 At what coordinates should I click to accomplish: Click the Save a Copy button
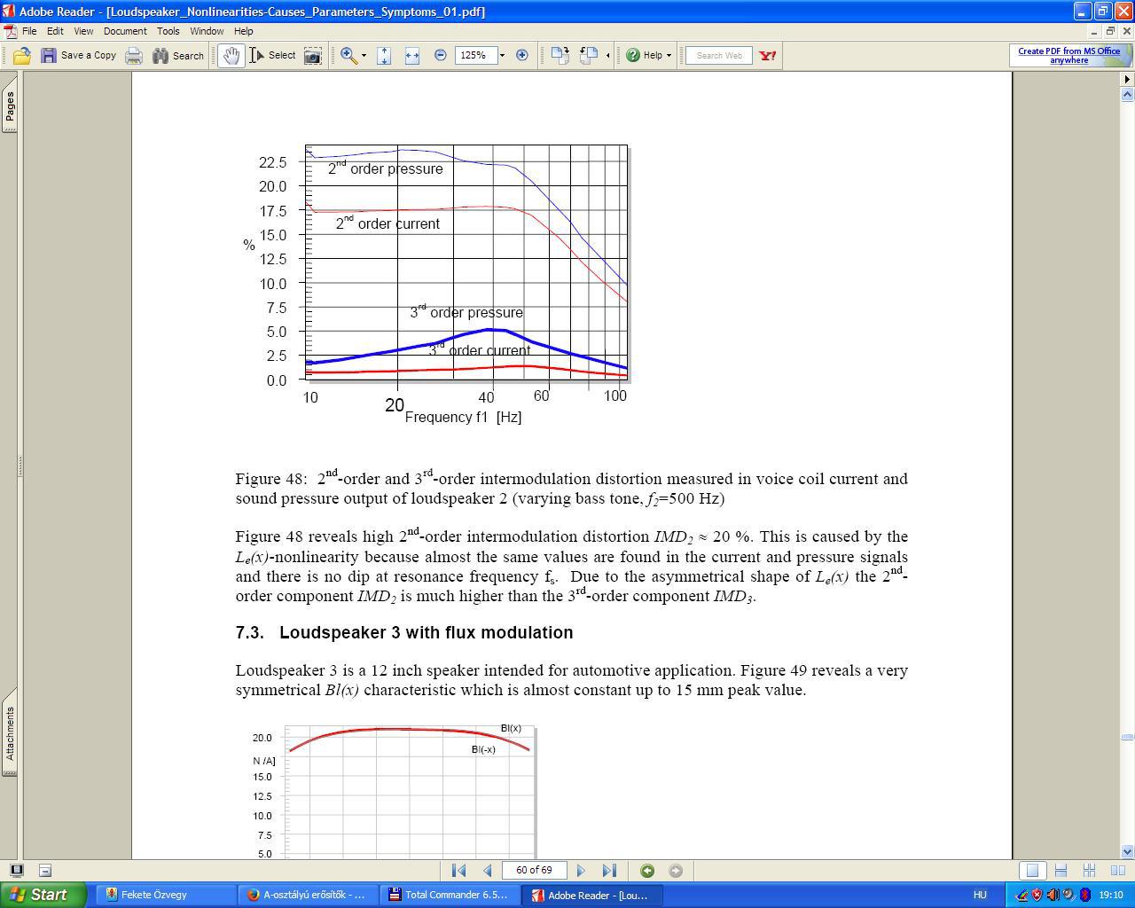[79, 55]
